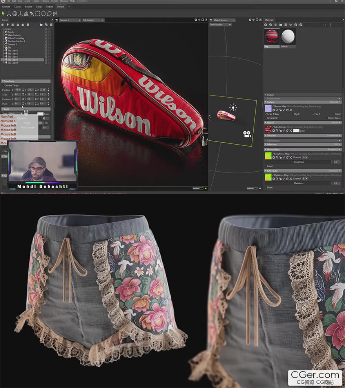The width and height of the screenshot is (345, 388).
Task: Open the Material menu
Action: [x=45, y=1]
